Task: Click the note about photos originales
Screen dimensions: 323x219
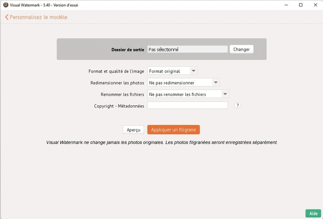Action: point(162,142)
